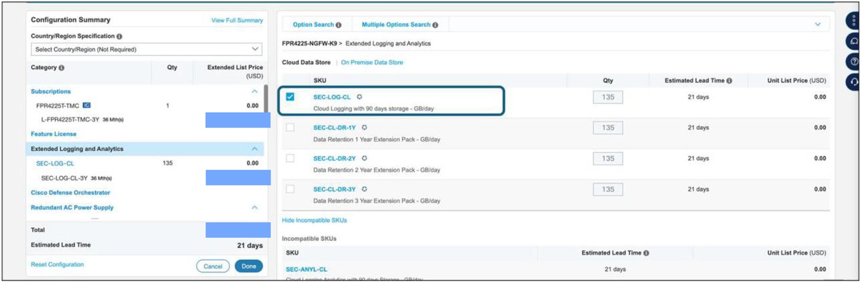861x283 pixels.
Task: Click the refresh icon next to SEC-LOG-CL
Action: point(359,97)
